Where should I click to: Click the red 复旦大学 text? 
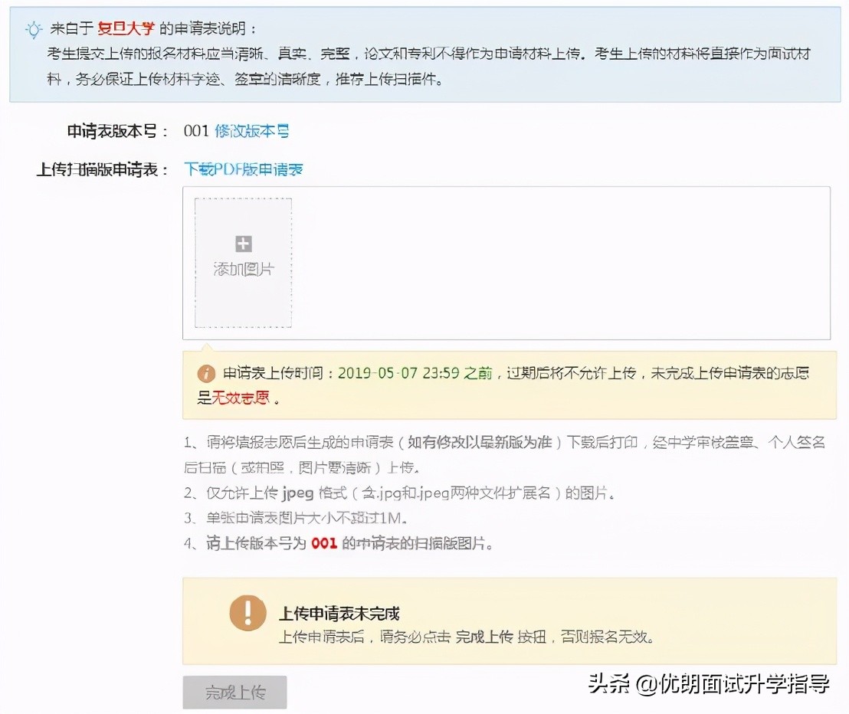[126, 28]
